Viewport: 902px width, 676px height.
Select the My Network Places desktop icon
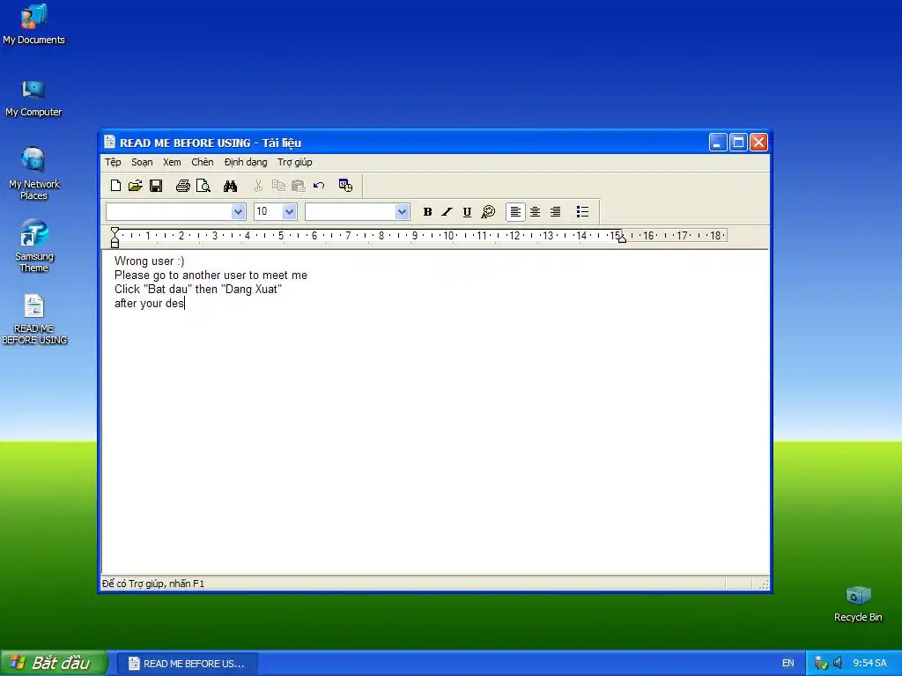click(34, 173)
